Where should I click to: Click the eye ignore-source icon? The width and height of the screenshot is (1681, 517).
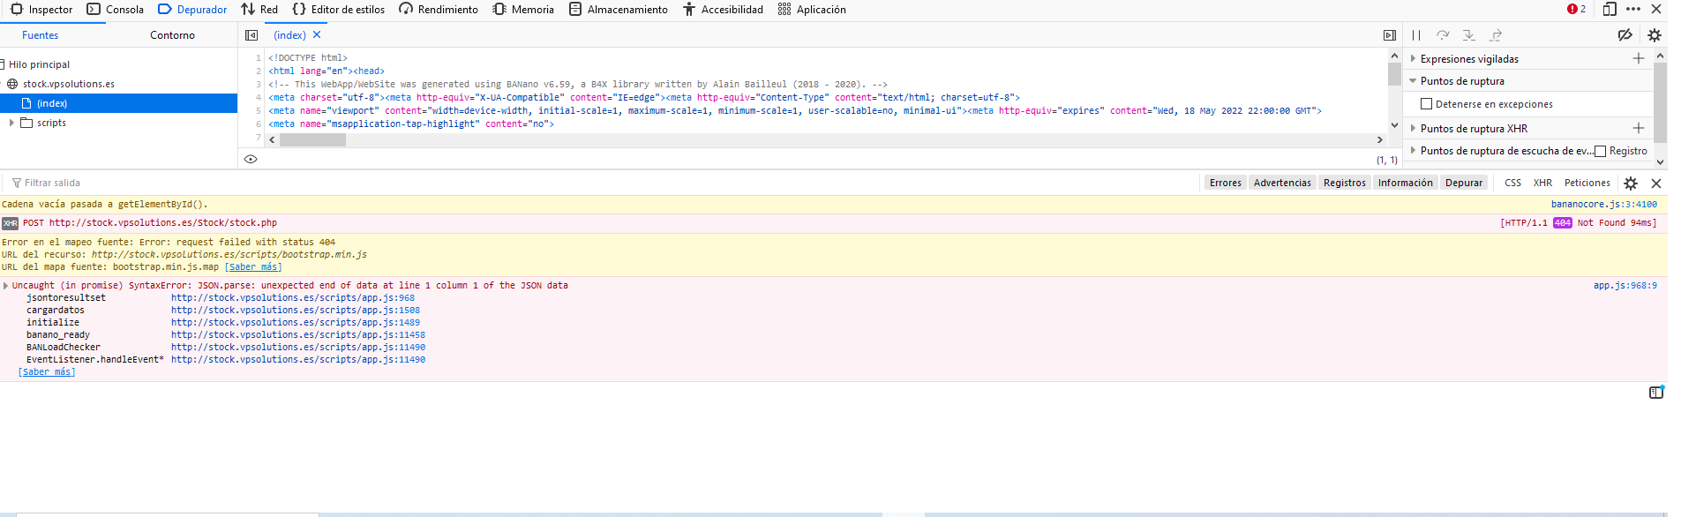251,160
